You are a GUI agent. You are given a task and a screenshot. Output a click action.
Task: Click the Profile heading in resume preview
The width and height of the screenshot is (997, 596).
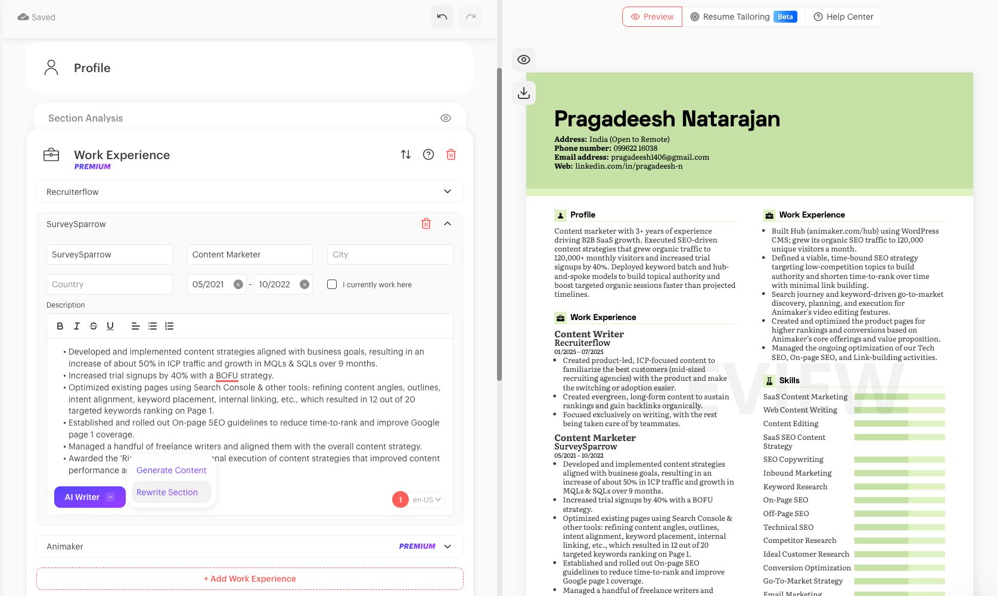coord(582,215)
